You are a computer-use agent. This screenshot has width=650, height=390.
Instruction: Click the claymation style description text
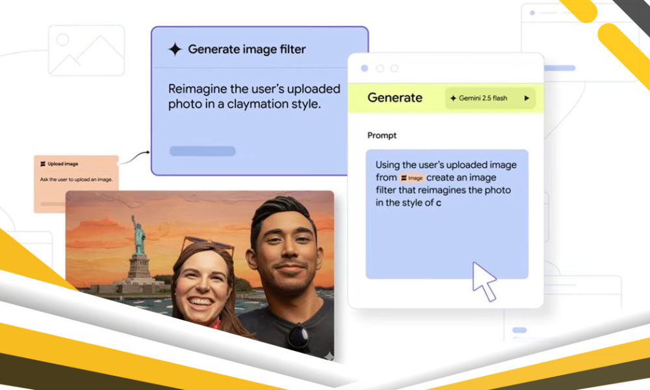pos(254,96)
